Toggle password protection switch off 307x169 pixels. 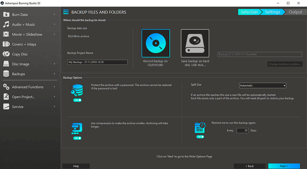pos(77,100)
